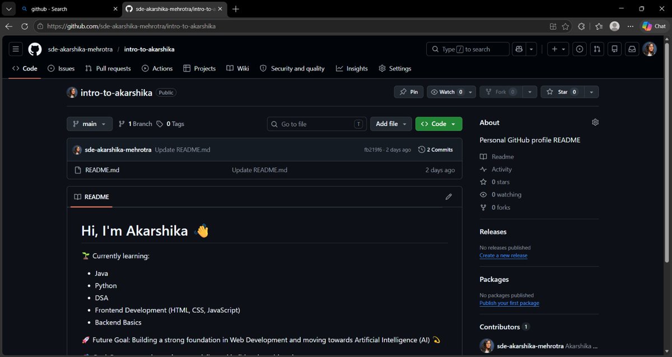Viewport: 672px width, 357px height.
Task: Open the README.md file in the file list
Action: point(102,170)
